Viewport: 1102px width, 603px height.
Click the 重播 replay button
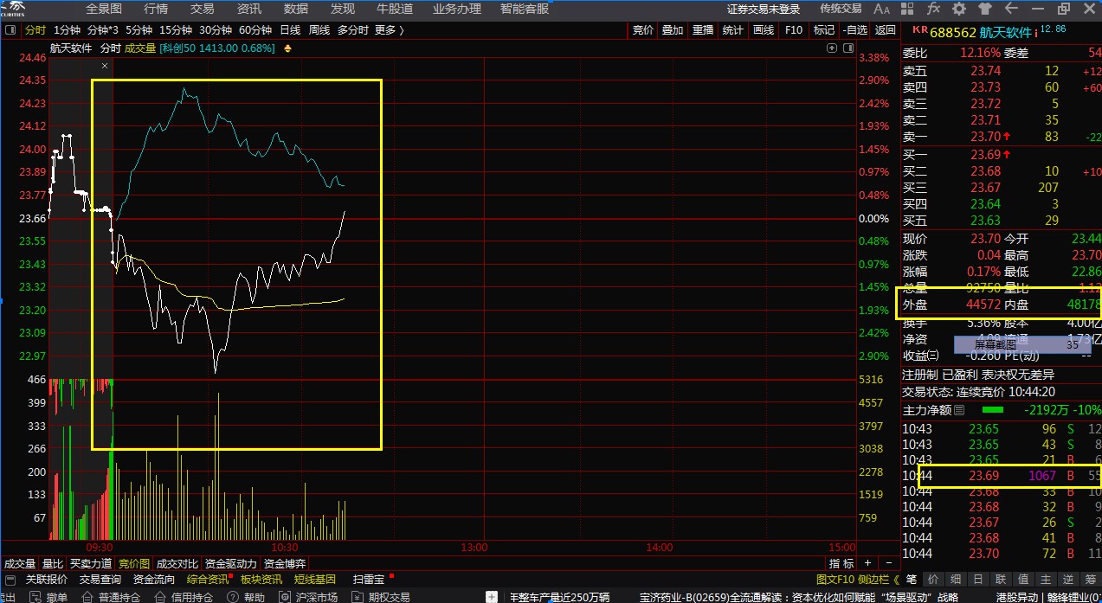pyautogui.click(x=703, y=30)
